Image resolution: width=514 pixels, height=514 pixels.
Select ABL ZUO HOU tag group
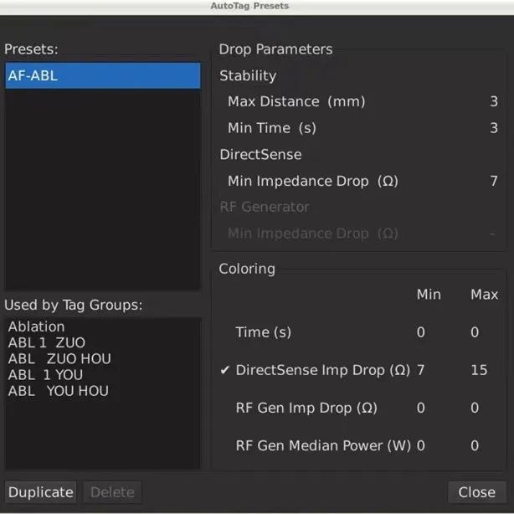59,358
